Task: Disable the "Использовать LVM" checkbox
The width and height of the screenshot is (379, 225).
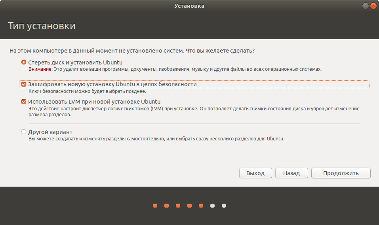Action: click(24, 102)
